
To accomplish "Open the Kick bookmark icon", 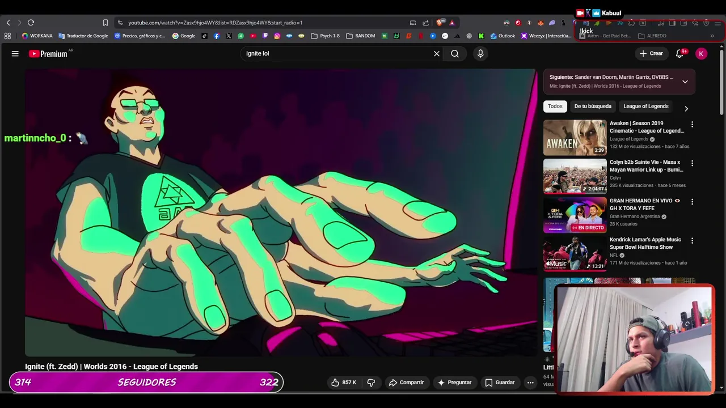I will pyautogui.click(x=481, y=36).
